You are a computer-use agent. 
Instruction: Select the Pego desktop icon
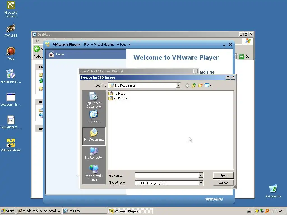(x=11, y=53)
